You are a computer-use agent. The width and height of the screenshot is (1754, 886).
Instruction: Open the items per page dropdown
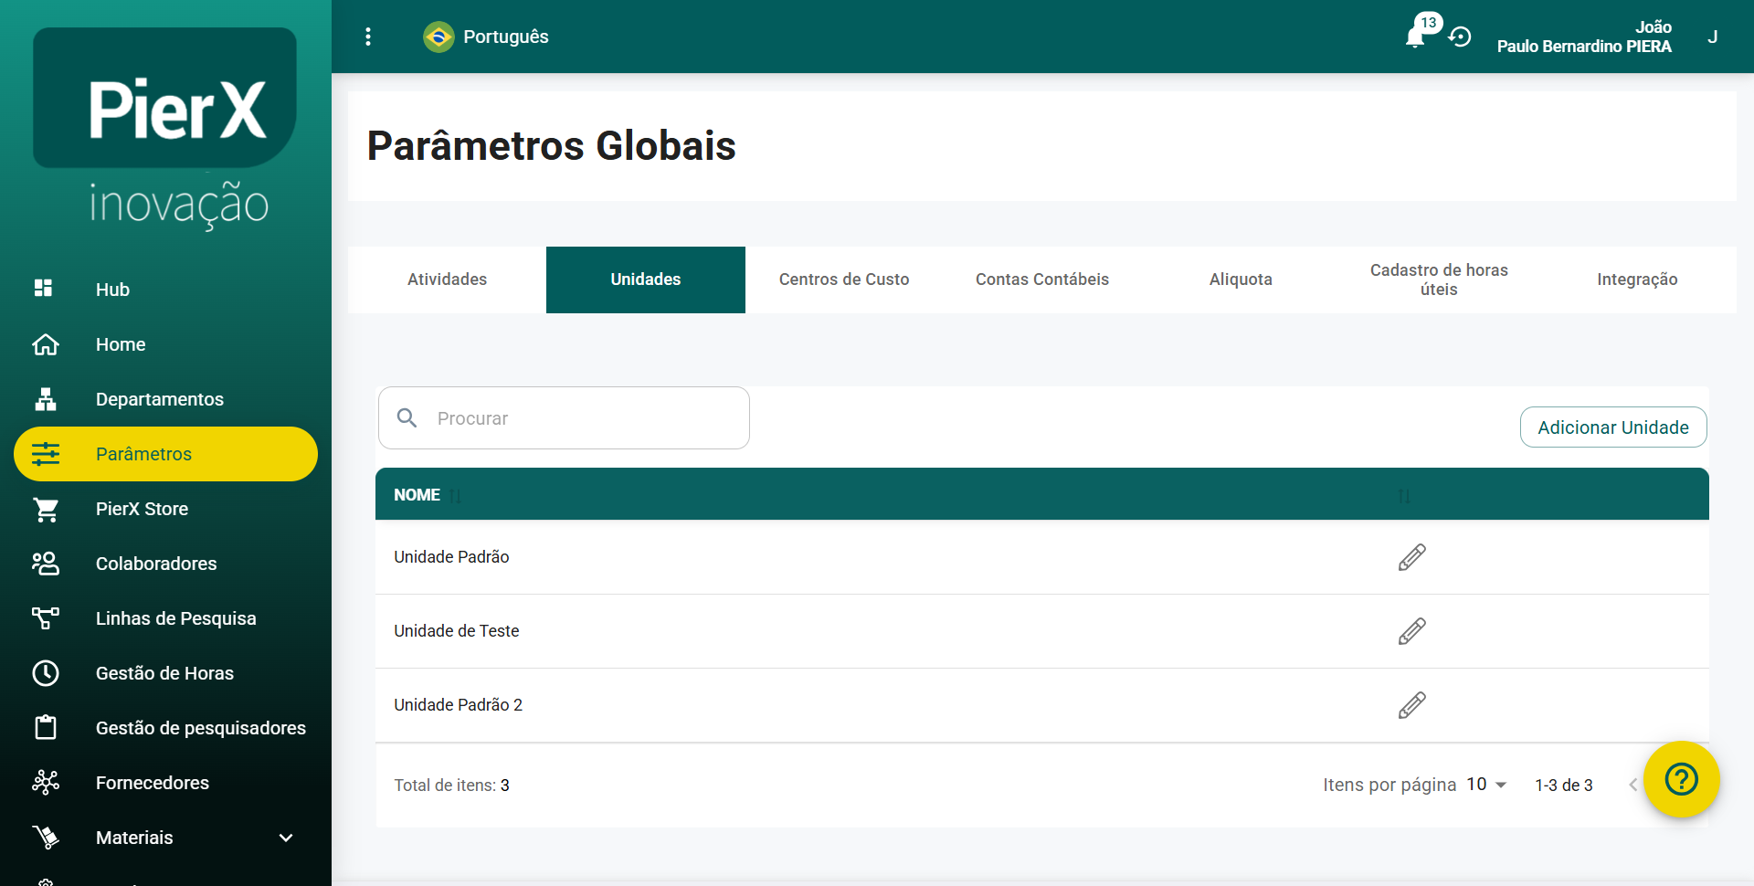pyautogui.click(x=1486, y=785)
